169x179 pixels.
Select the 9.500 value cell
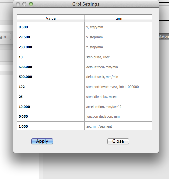(x=51, y=27)
